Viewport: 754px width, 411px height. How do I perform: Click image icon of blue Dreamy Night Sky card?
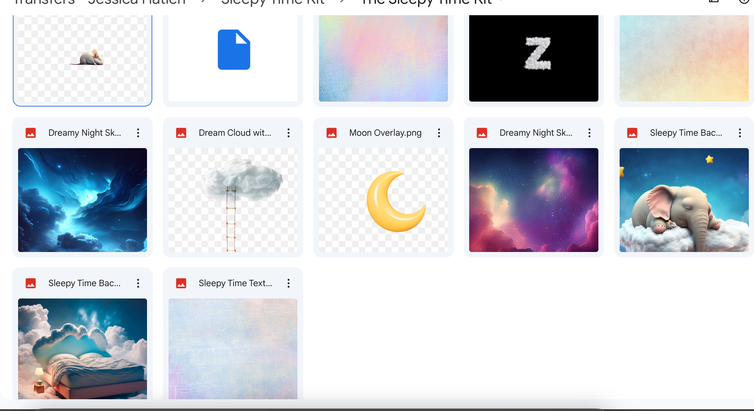pos(30,133)
